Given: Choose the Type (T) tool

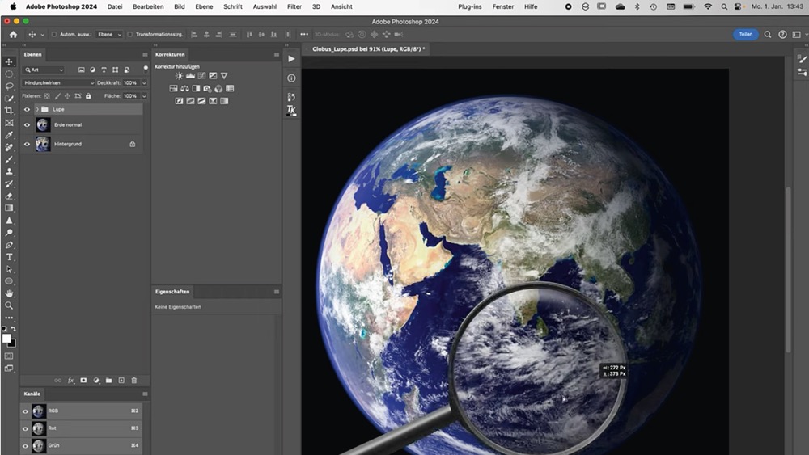Looking at the screenshot, I should tap(10, 257).
